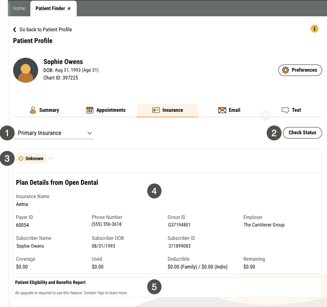Click the Deductible label
Screen dimensions: 327x307
tap(179, 259)
